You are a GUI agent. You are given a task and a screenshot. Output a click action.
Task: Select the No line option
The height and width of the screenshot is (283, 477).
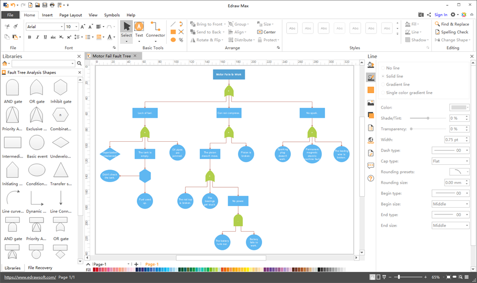tap(393, 68)
